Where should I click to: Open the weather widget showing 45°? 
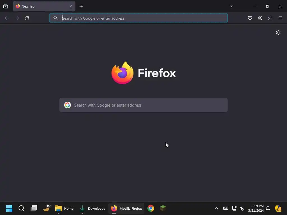47,208
